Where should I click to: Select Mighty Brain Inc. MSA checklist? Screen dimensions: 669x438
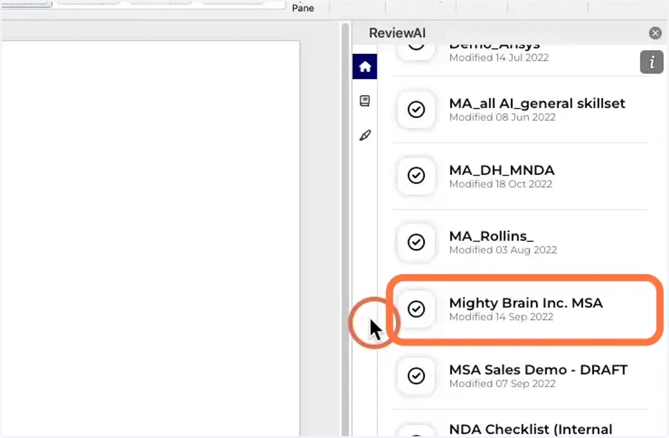(526, 303)
